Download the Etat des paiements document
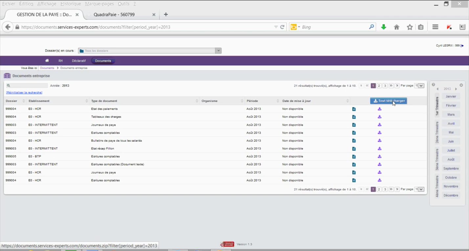 tap(380, 109)
